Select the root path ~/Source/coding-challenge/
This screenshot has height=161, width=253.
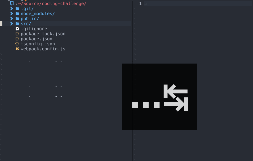(x=52, y=3)
